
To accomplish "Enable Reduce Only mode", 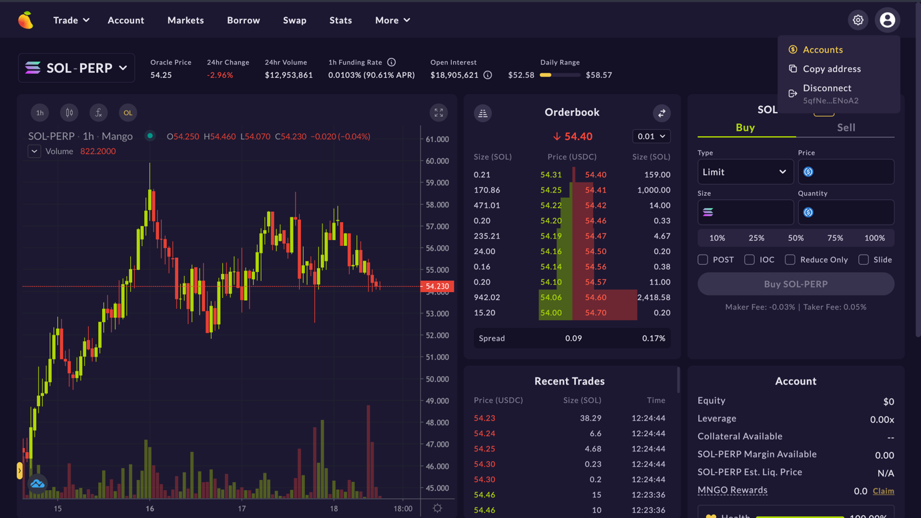I will point(792,259).
